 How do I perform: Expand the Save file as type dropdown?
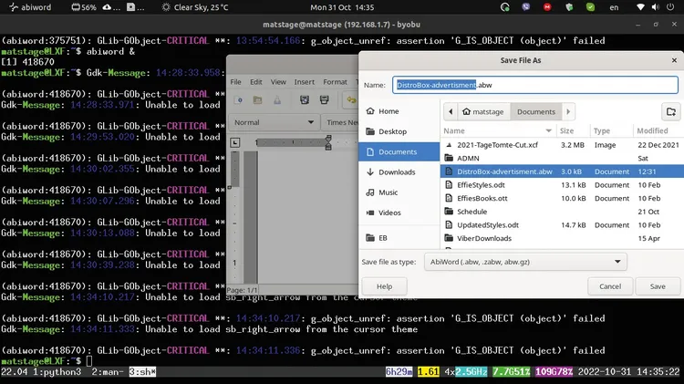(525, 262)
